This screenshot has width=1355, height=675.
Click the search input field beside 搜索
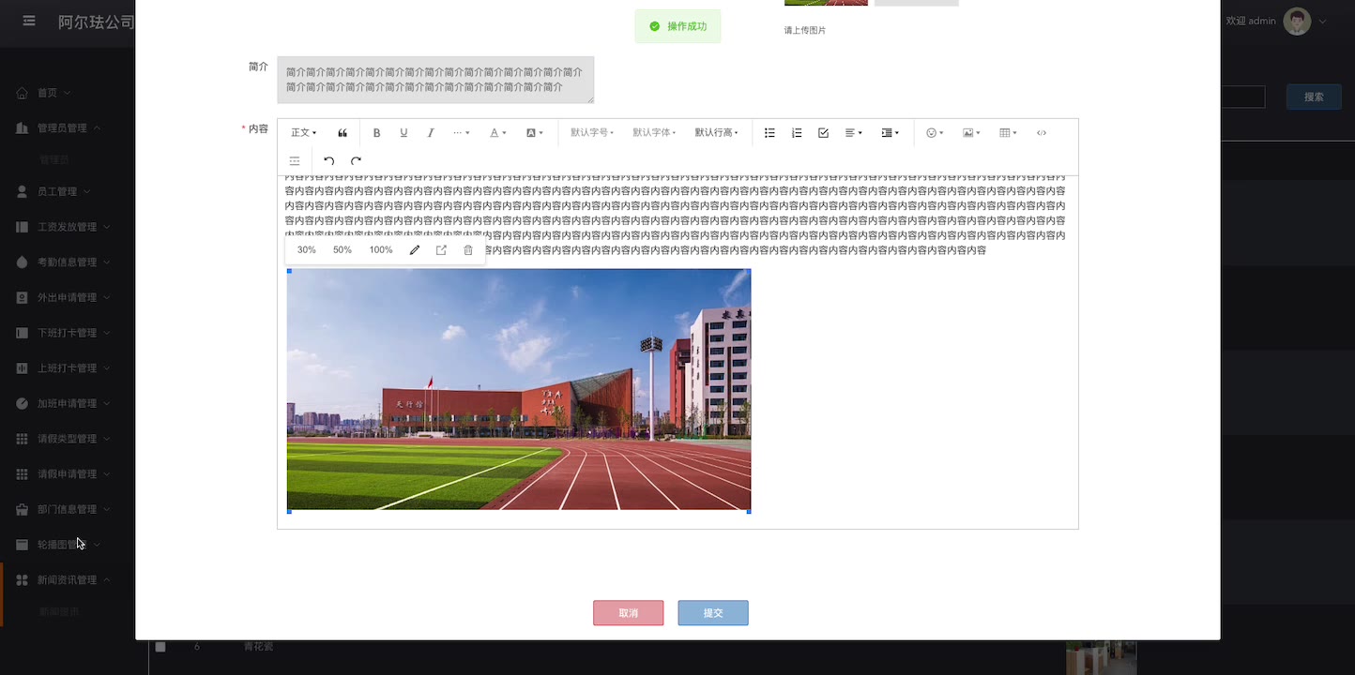point(1242,97)
